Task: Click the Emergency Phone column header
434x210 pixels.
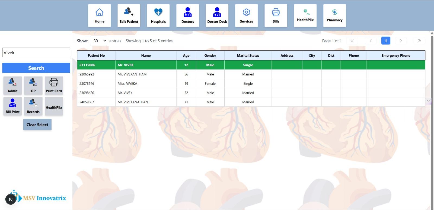Action: pos(396,55)
